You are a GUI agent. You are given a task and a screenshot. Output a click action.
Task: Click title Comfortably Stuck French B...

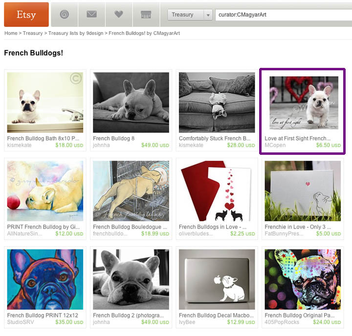tap(215, 138)
